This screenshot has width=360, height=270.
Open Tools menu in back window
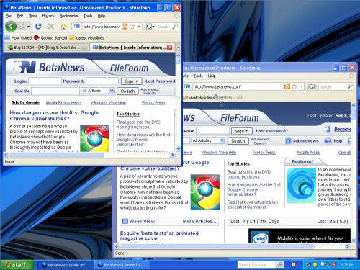[198, 76]
